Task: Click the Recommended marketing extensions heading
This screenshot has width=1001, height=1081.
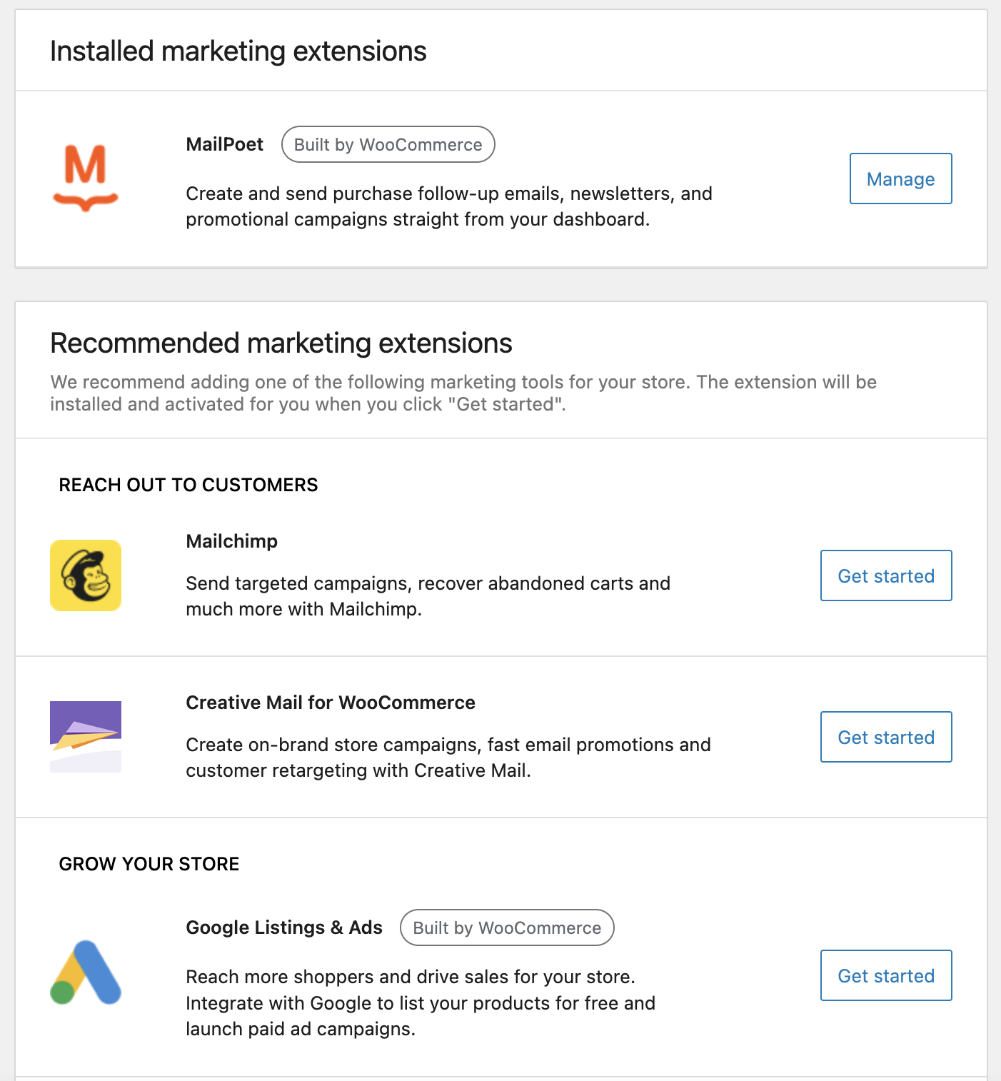Action: pos(281,343)
